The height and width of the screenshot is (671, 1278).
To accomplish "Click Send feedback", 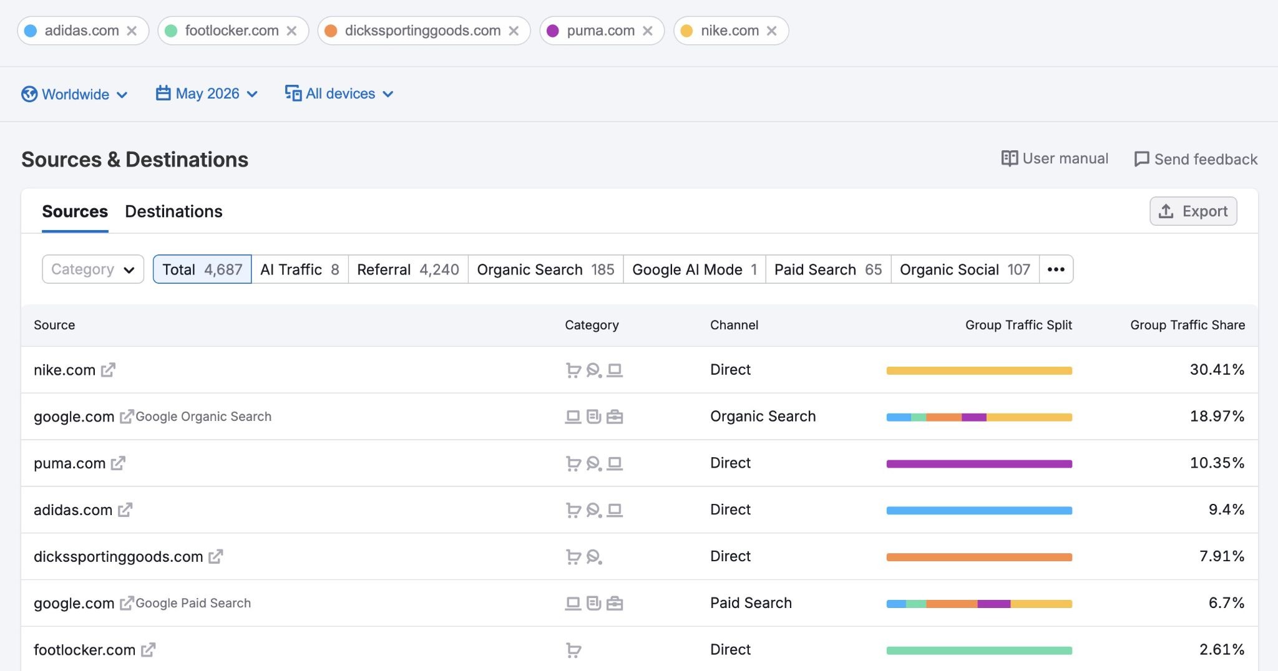I will tap(1196, 159).
